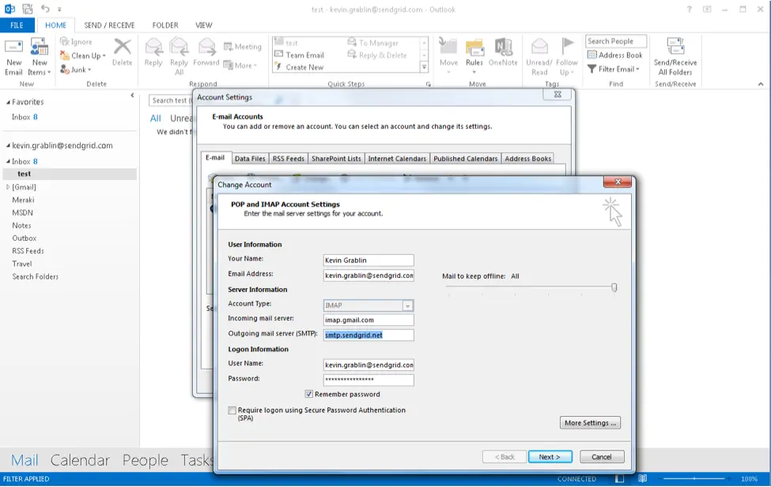Click the Email Address field

tap(368, 275)
